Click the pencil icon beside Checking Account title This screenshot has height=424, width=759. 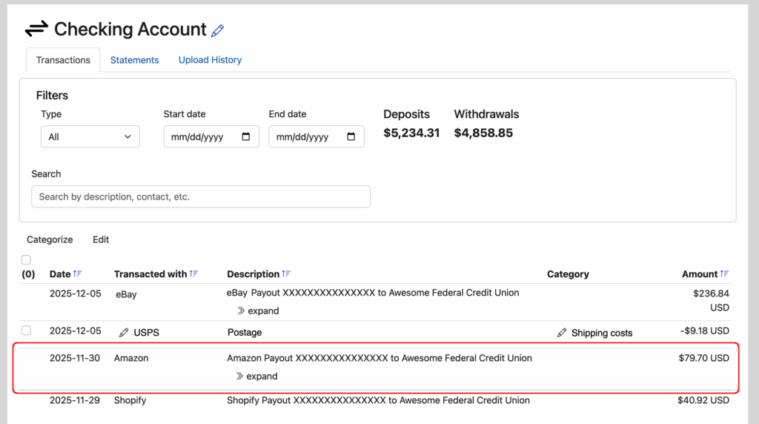[x=217, y=30]
